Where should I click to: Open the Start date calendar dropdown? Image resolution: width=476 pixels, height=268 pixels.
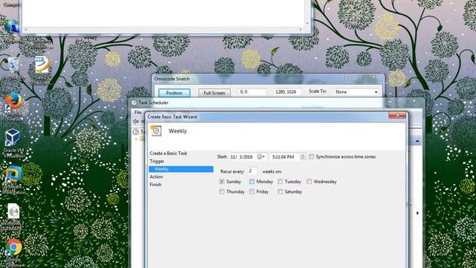(261, 157)
